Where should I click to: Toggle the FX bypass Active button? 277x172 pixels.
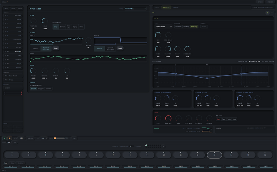coord(204,26)
